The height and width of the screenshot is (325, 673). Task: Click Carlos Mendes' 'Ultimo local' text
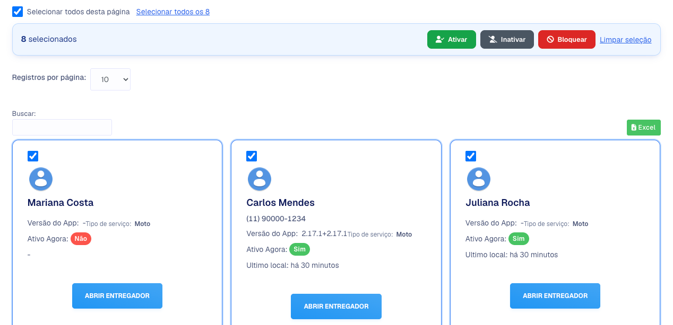click(x=292, y=265)
